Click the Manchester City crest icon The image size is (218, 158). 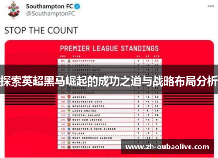(x=69, y=102)
